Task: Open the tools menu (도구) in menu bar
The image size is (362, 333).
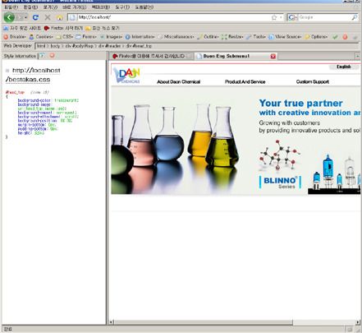Action: (122, 7)
